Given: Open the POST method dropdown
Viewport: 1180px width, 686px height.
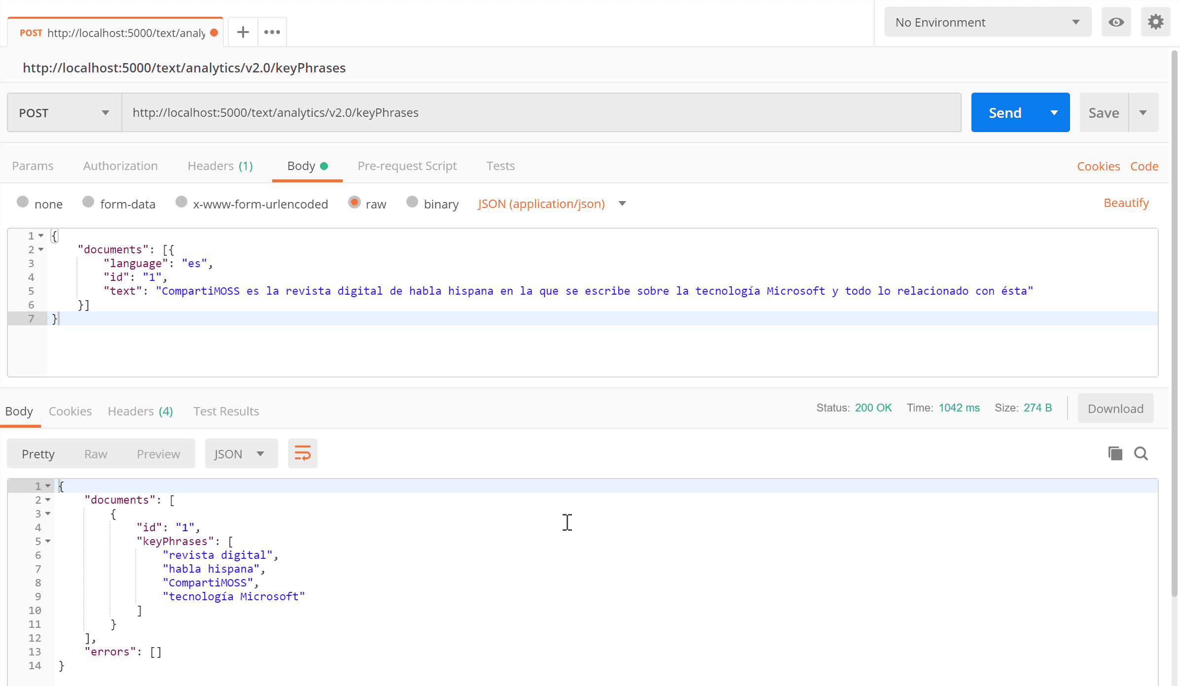Looking at the screenshot, I should pos(65,113).
